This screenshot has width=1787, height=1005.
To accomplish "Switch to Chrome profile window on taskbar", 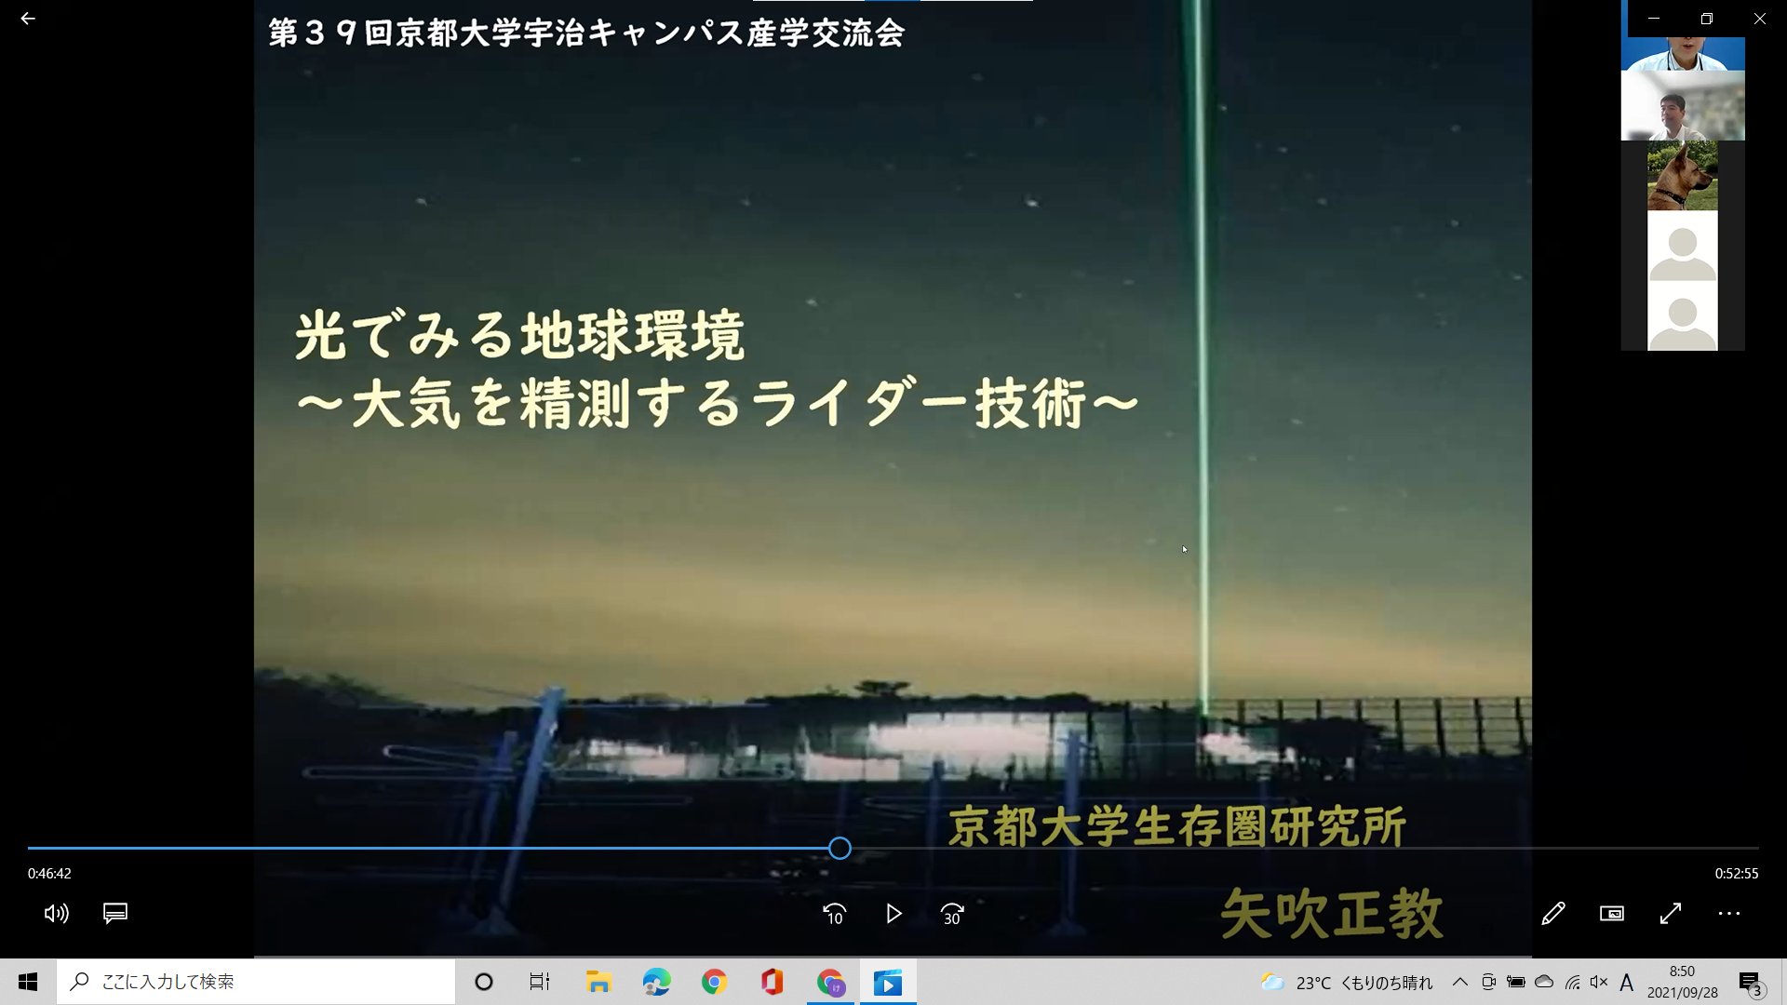I will tap(830, 982).
